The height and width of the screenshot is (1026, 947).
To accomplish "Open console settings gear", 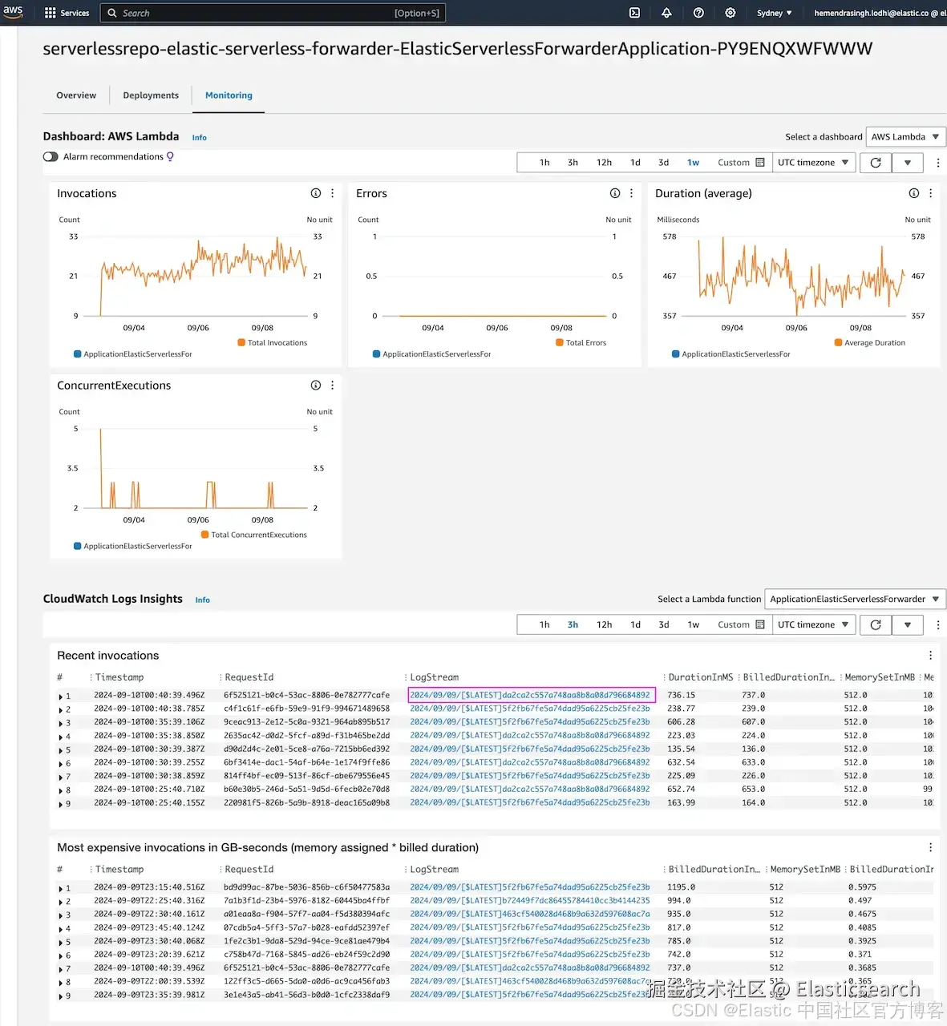I will point(730,13).
